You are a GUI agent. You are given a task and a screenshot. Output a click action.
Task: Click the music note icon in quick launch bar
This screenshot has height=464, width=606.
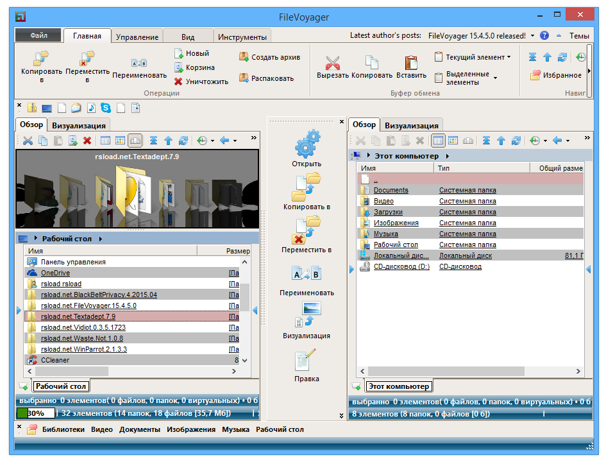(91, 108)
